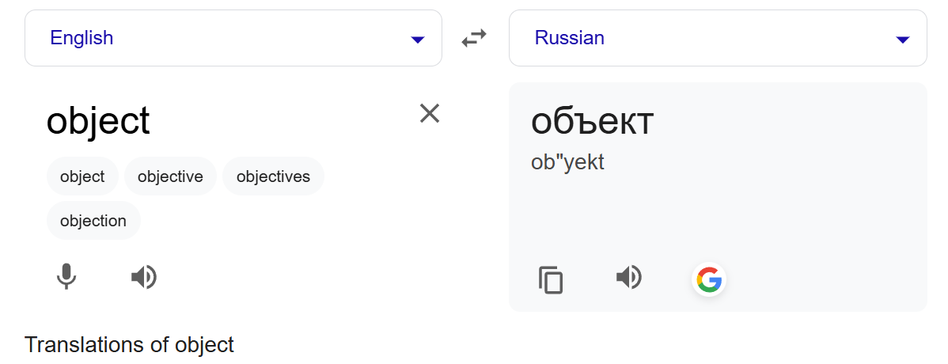This screenshot has height=364, width=948.
Task: Clear the source text with the X
Action: (429, 113)
